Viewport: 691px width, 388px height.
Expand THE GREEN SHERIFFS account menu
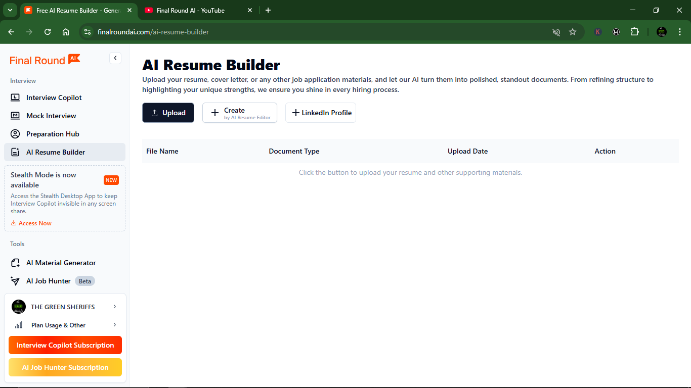click(65, 307)
